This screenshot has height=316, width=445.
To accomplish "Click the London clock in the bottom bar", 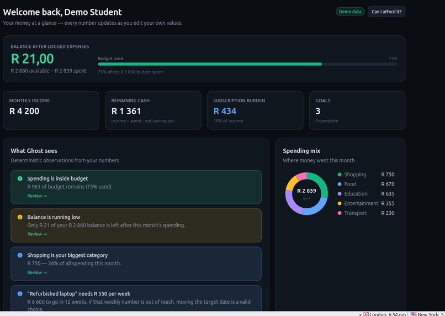I will click(388, 314).
